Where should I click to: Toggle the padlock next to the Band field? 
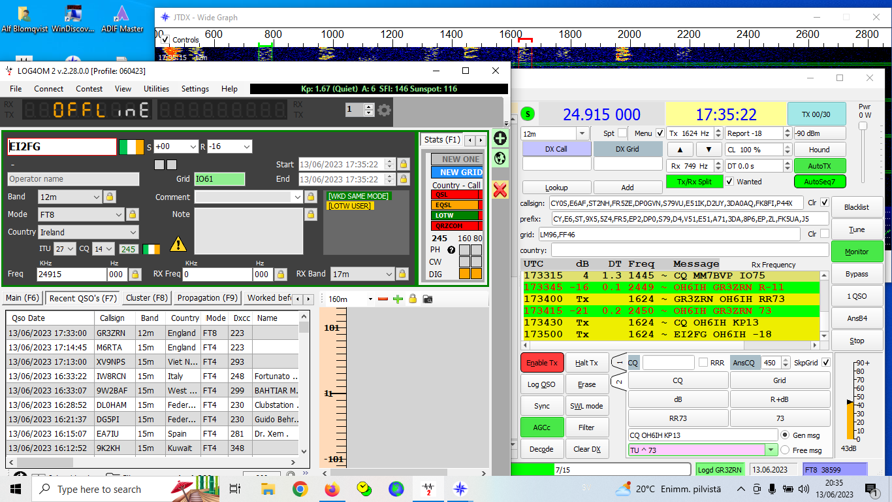pyautogui.click(x=110, y=197)
